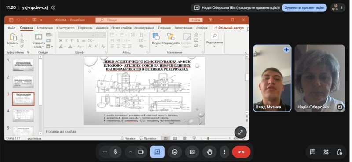Apply bold Ж formatting
352x162 pixels.
coord(61,40)
